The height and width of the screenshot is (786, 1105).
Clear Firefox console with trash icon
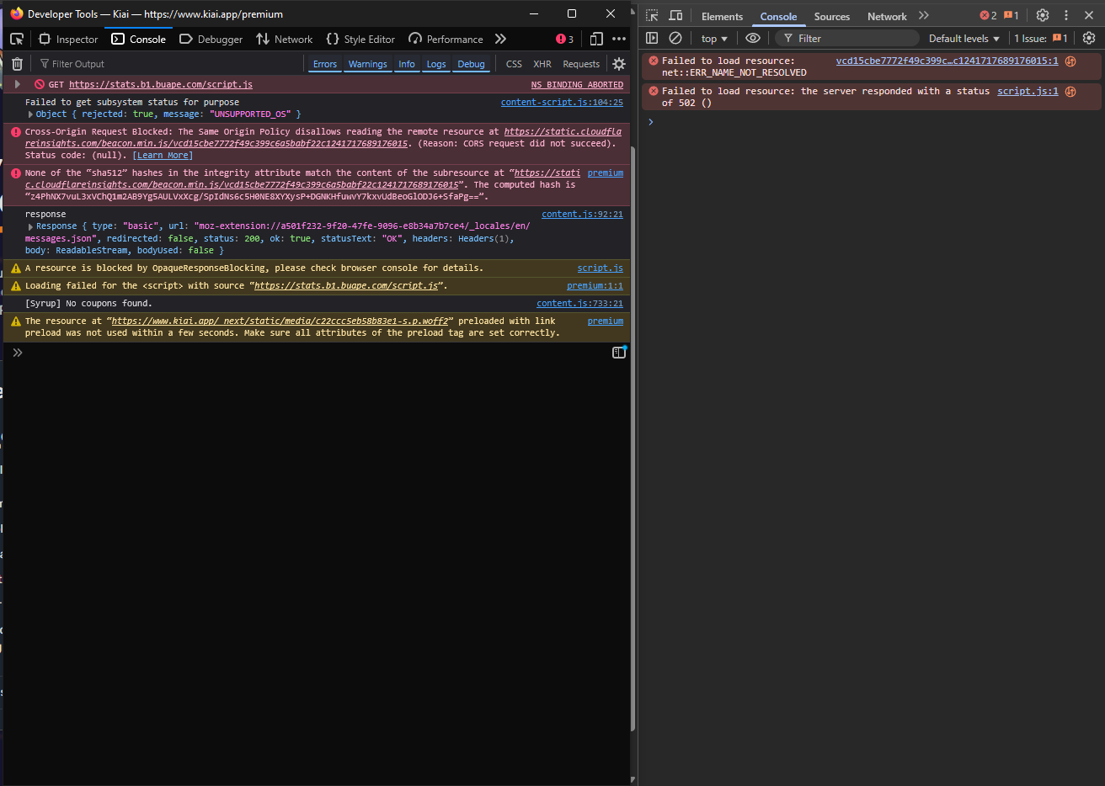tap(17, 64)
